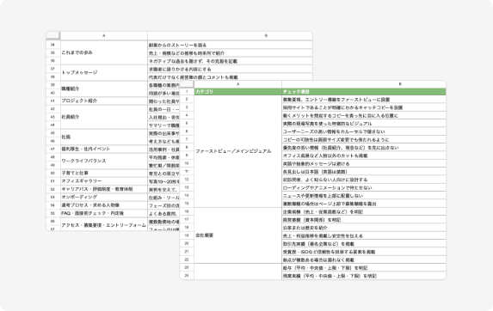Click the ファーストビュー／メインビジュアル merged cell
The image size is (493, 311).
(x=237, y=151)
